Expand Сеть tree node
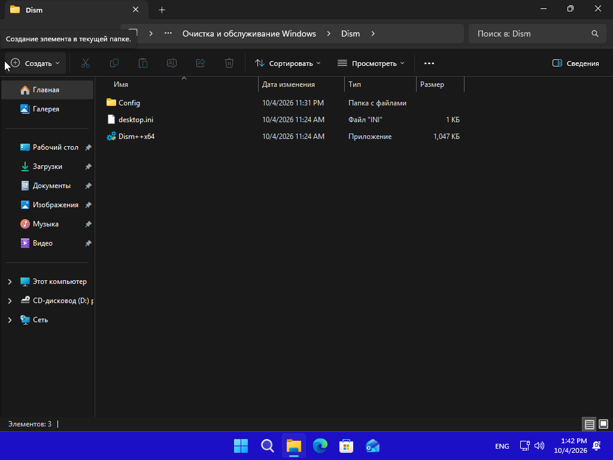613x460 pixels. click(x=10, y=320)
